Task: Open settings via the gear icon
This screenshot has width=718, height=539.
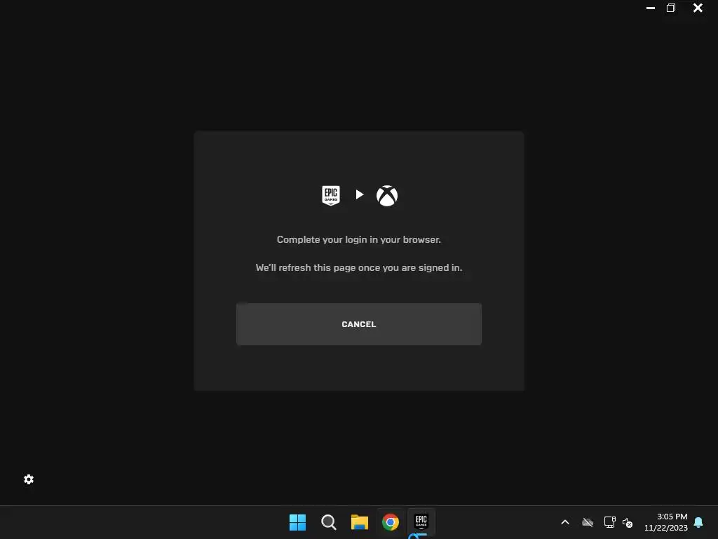Action: coord(29,479)
